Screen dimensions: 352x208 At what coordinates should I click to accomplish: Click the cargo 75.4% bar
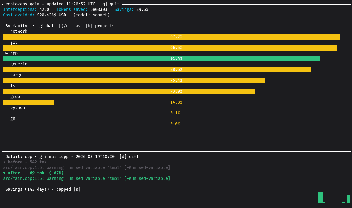pyautogui.click(x=134, y=80)
